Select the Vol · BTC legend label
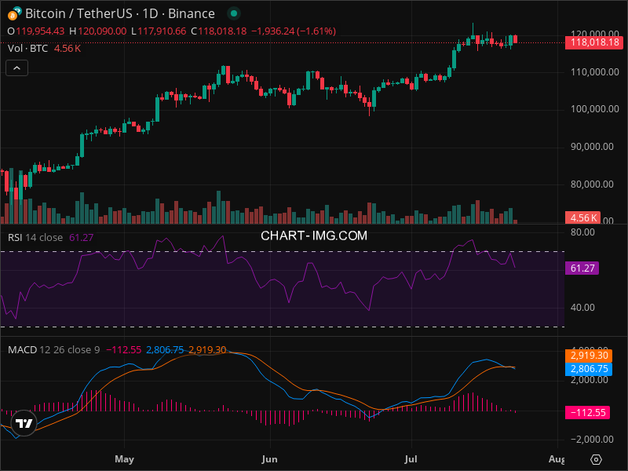628x471 pixels. (27, 49)
